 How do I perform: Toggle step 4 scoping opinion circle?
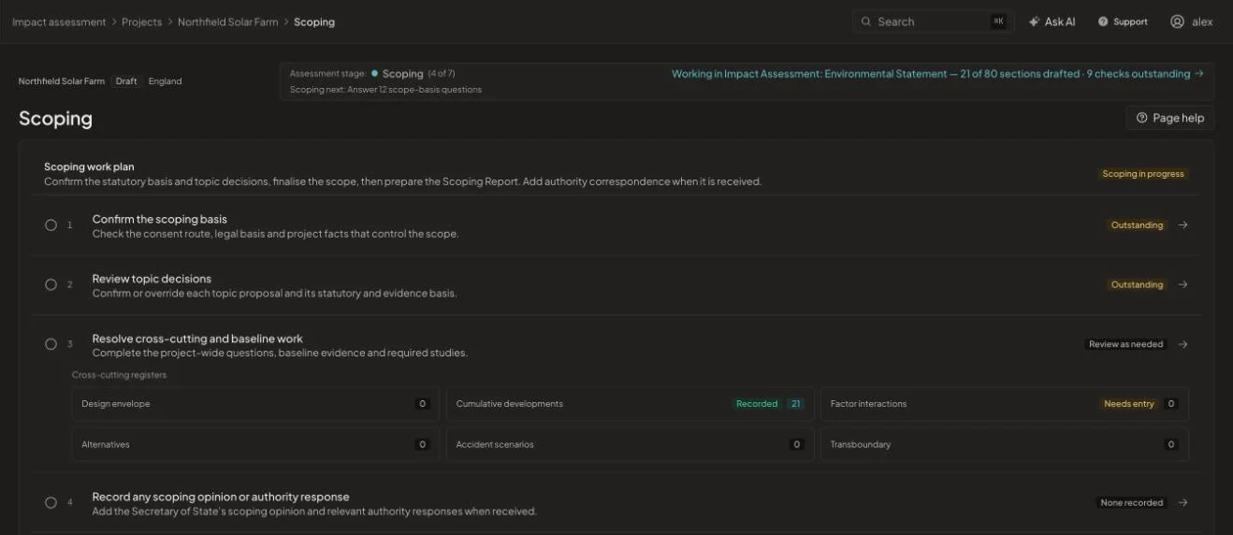coord(51,503)
